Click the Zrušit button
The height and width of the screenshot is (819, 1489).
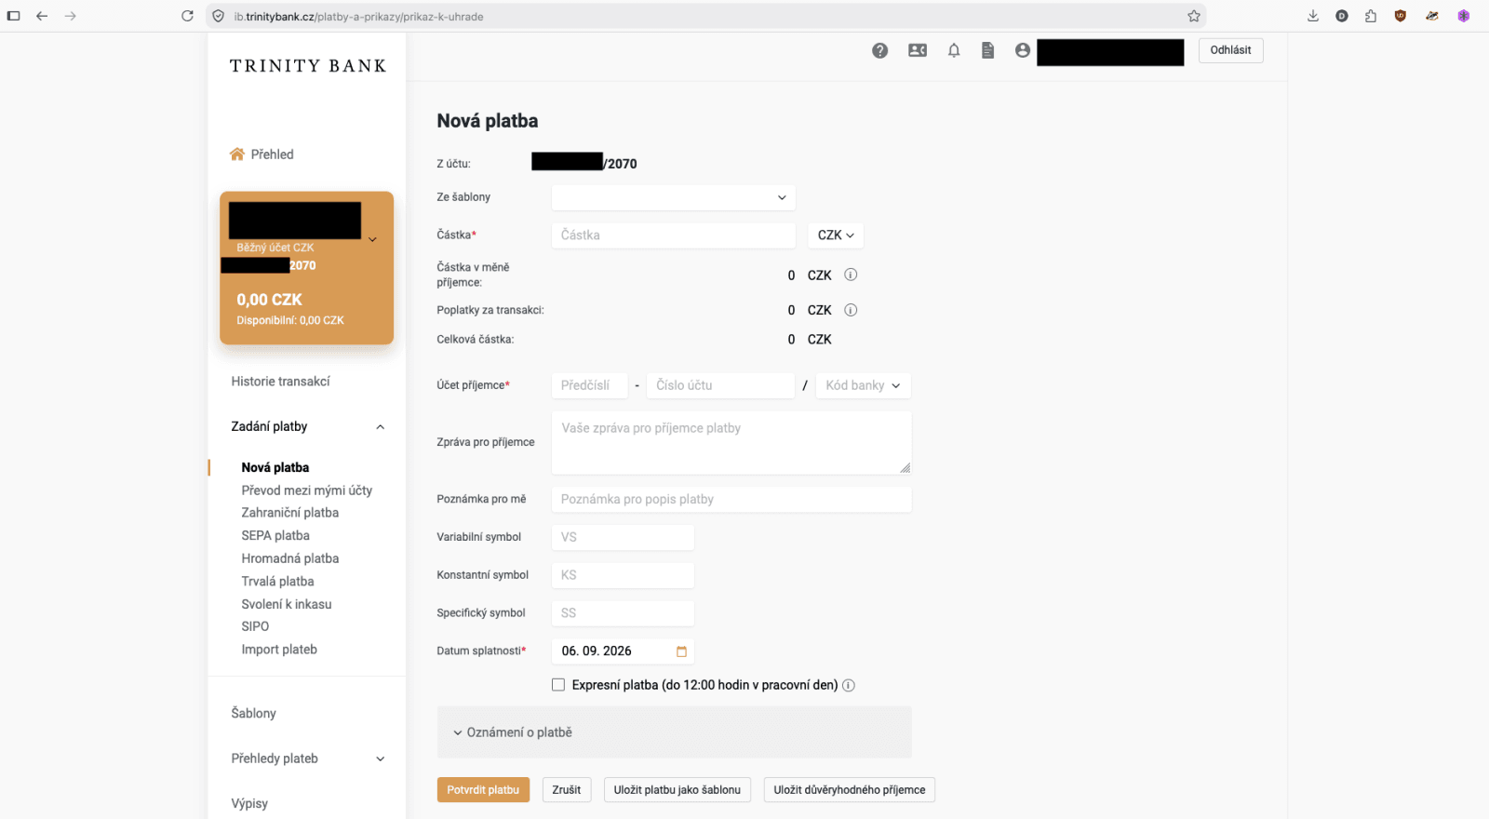[x=566, y=790]
